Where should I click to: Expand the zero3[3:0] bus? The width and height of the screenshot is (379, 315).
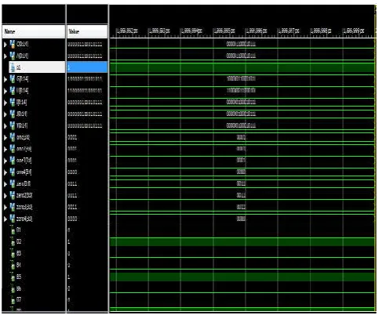coord(5,208)
